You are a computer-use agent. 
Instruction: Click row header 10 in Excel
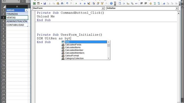(3, 43)
